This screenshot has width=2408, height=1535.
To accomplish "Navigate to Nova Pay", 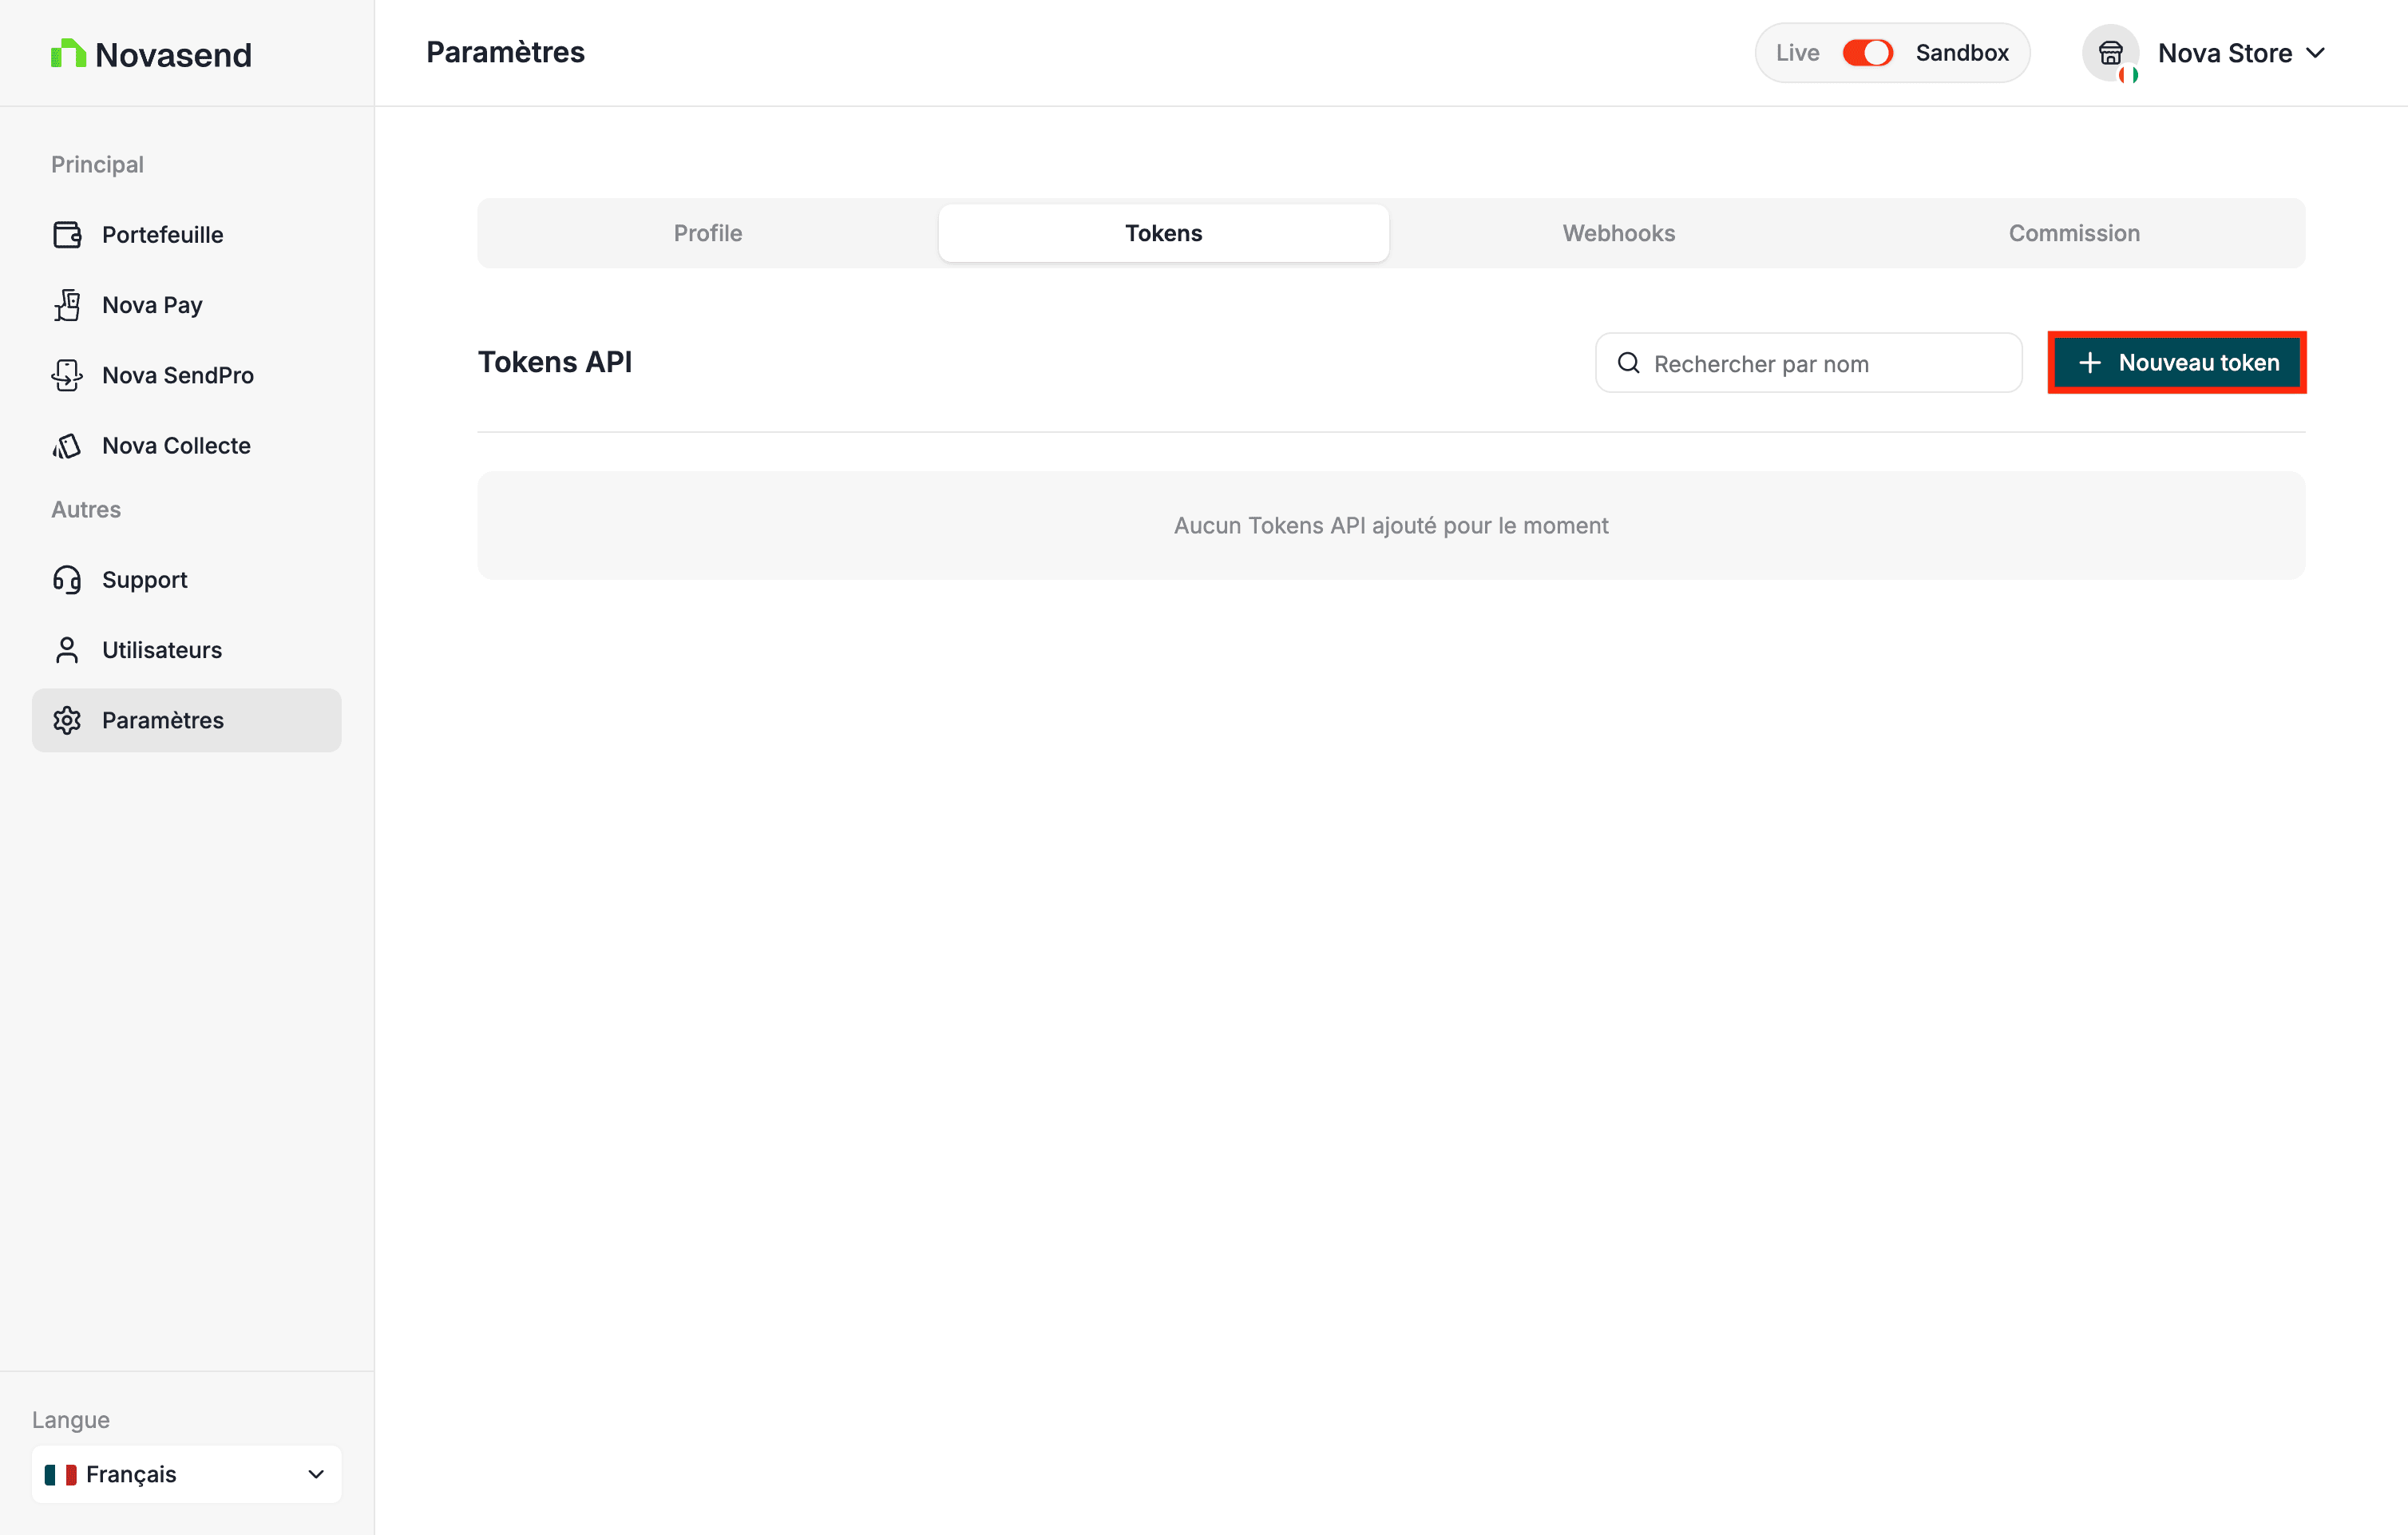I will (x=187, y=305).
